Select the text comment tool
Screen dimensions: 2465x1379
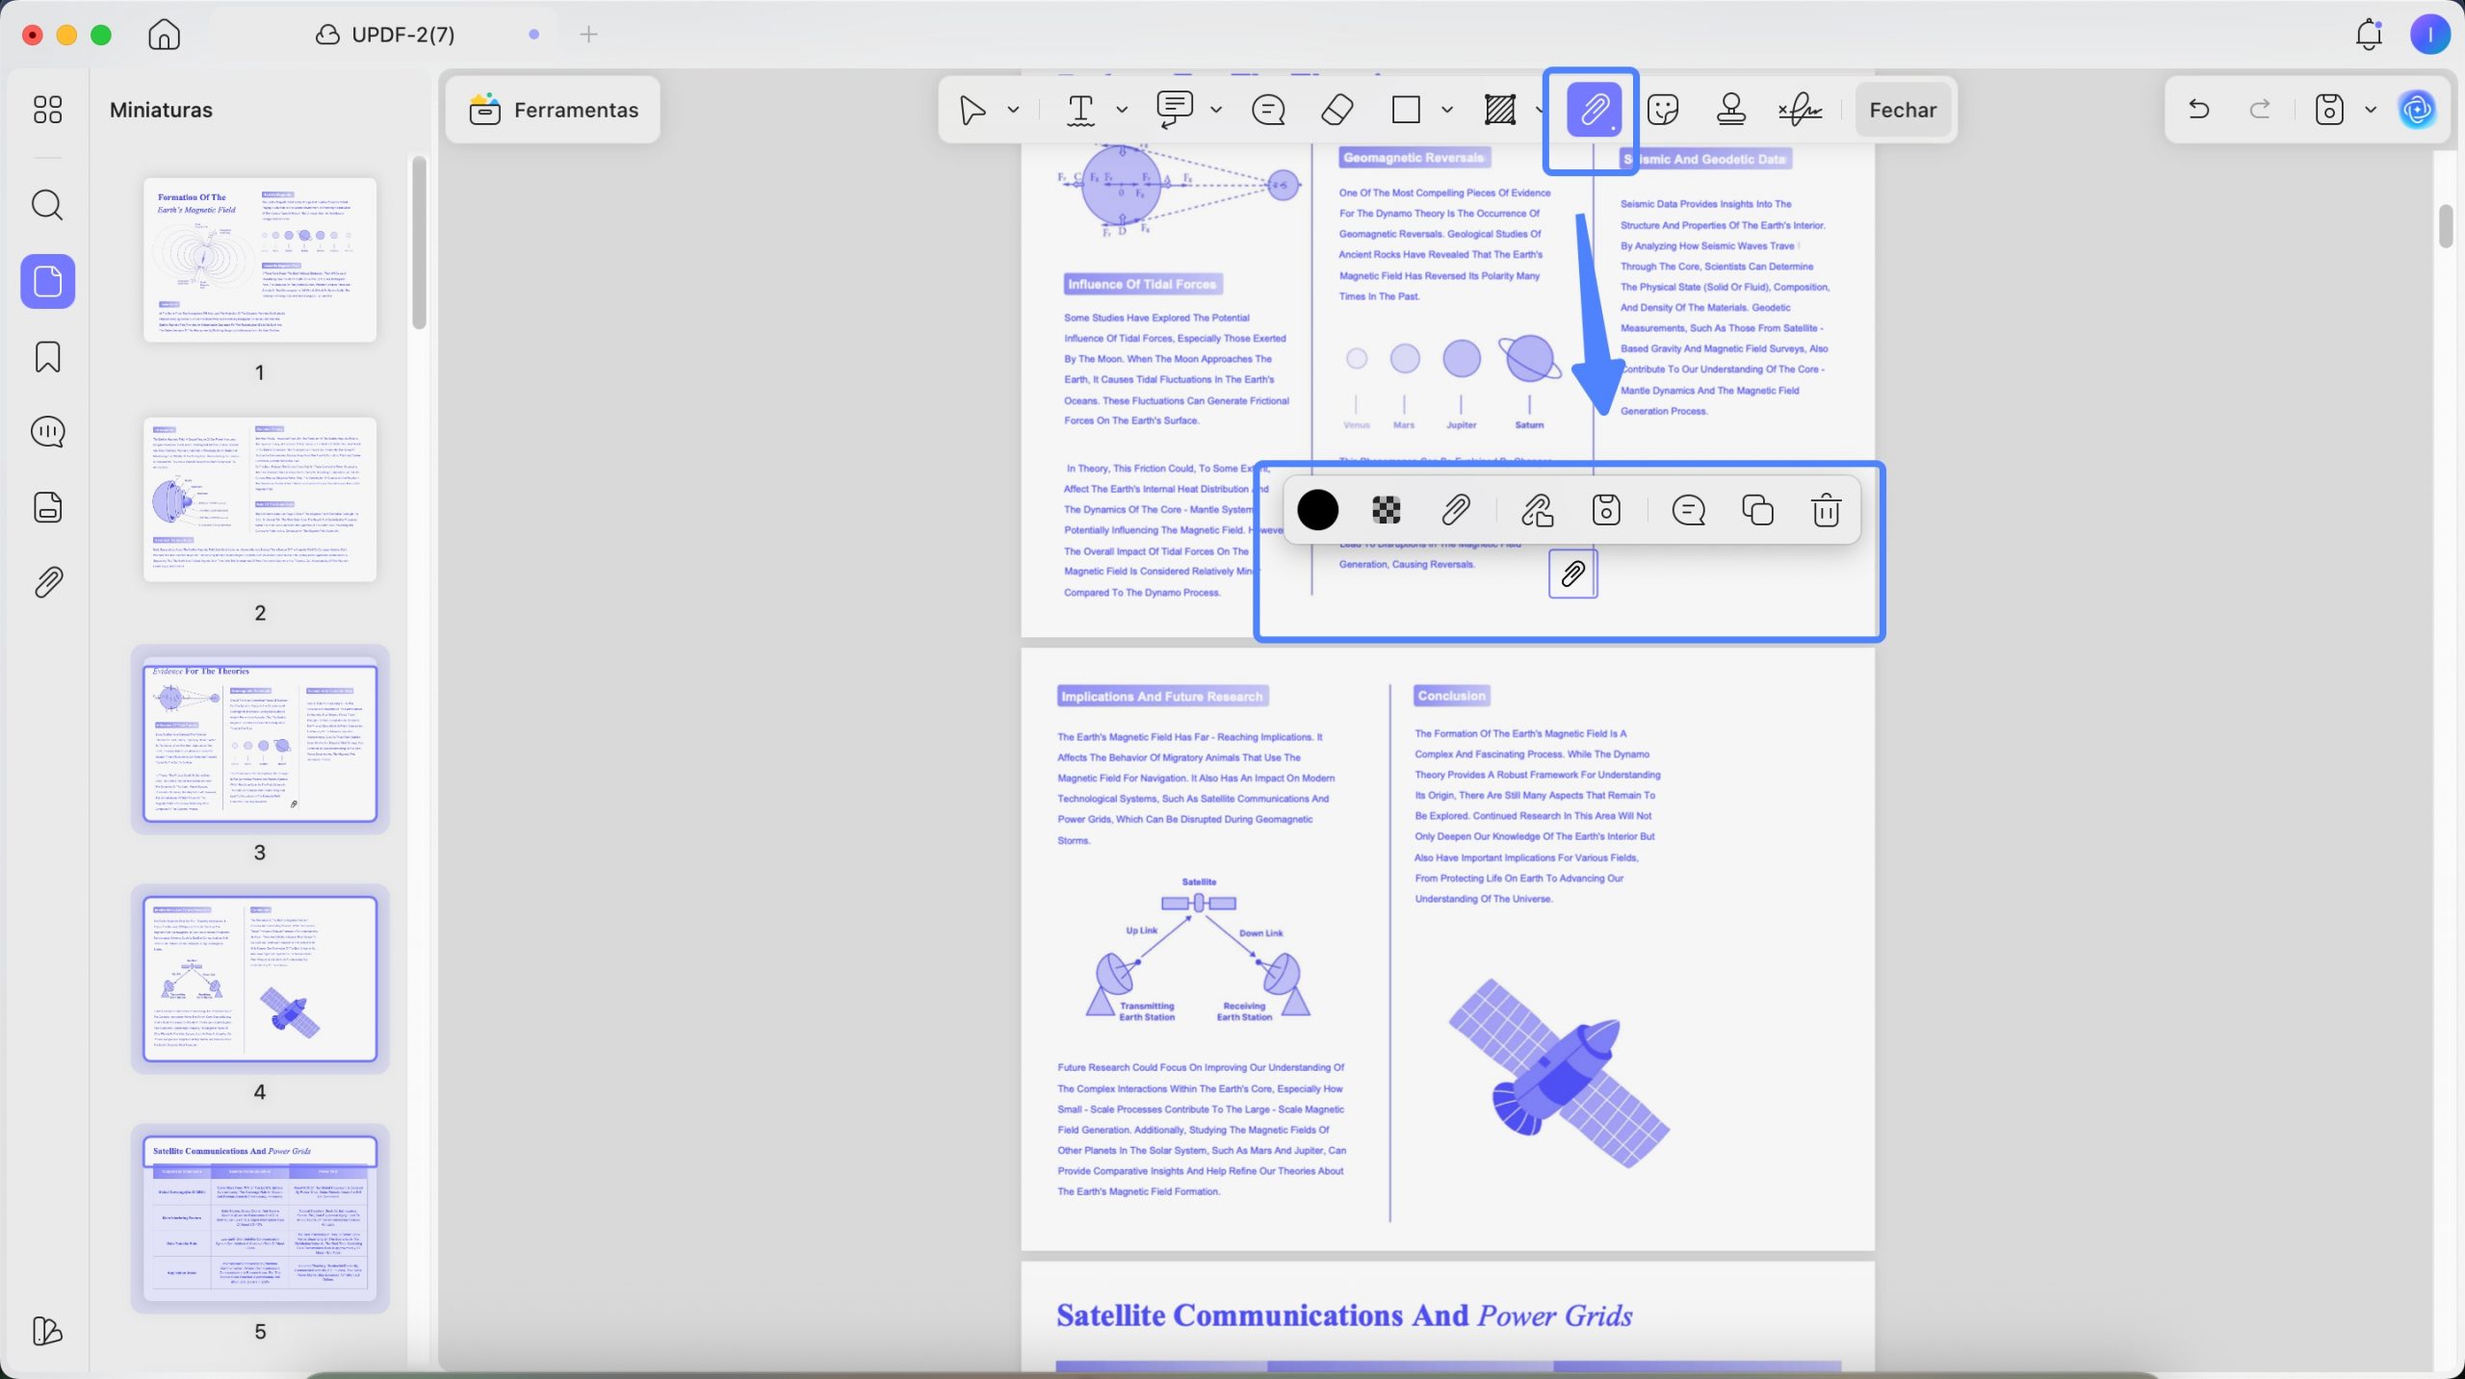1080,110
